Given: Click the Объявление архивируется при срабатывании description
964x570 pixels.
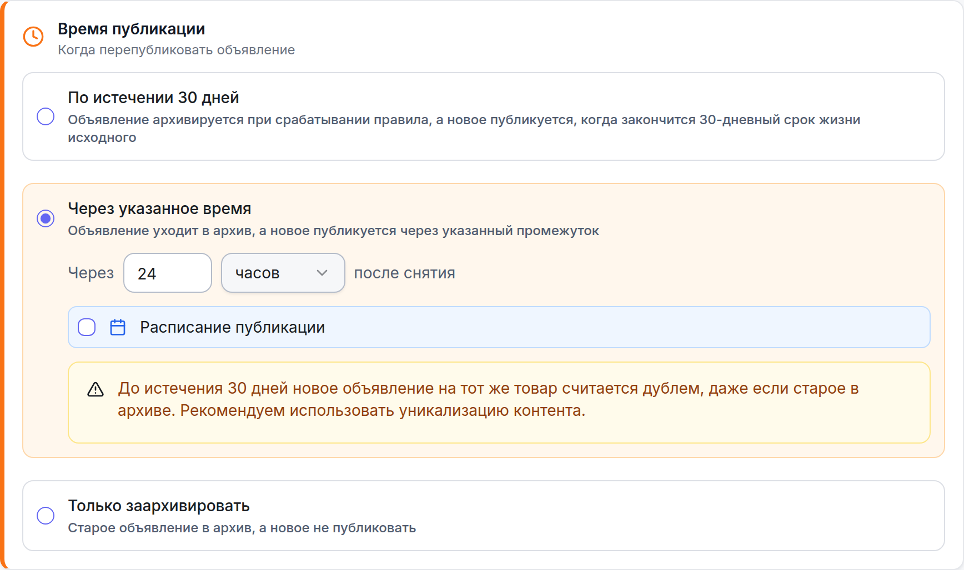Looking at the screenshot, I should (x=464, y=129).
